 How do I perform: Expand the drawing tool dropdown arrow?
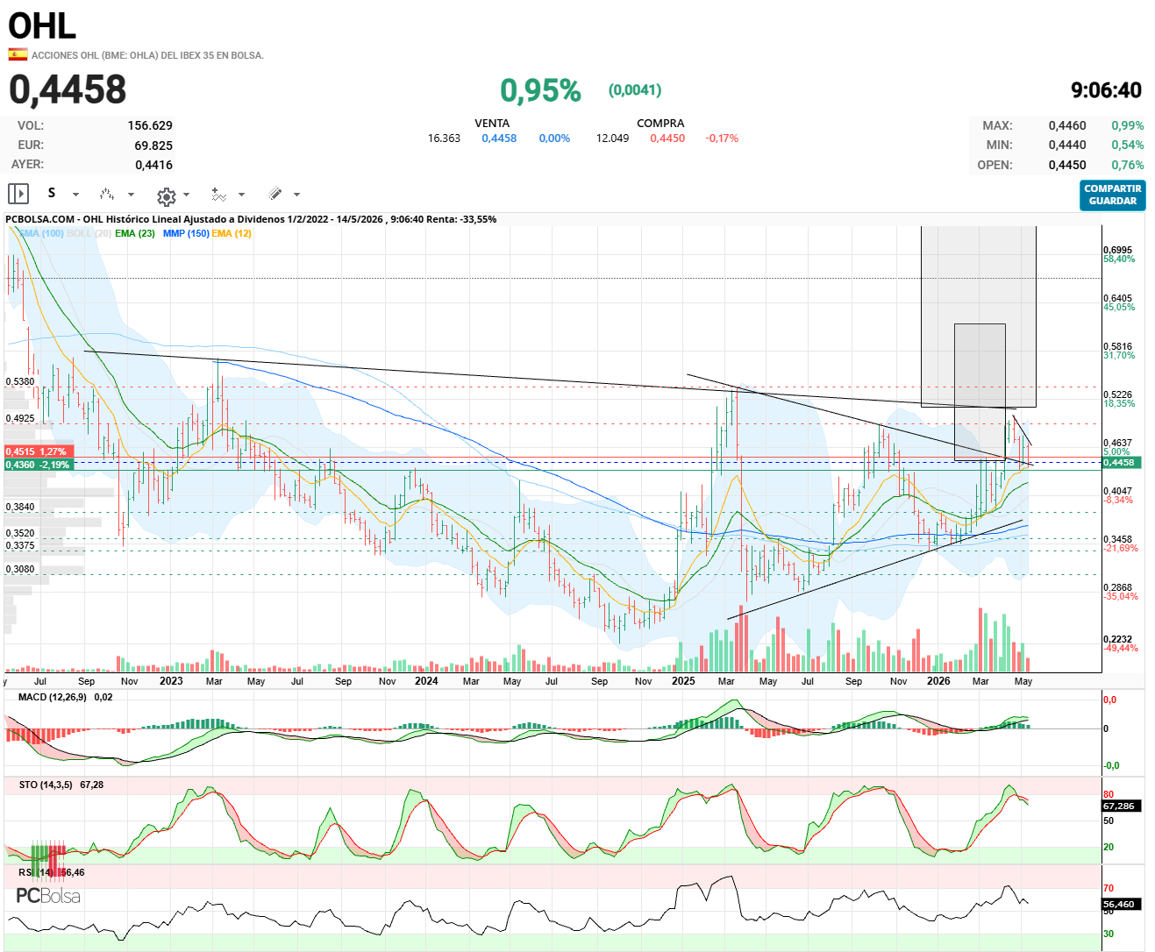(296, 195)
